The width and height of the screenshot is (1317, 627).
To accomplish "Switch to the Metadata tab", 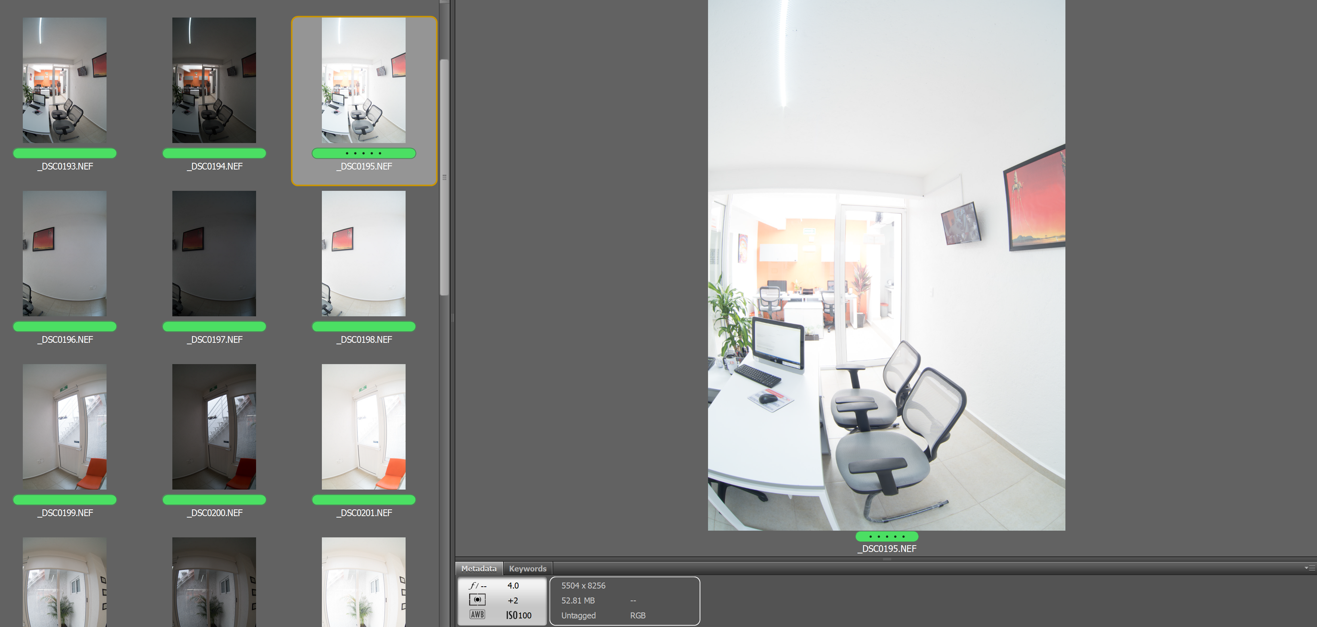I will (x=479, y=568).
